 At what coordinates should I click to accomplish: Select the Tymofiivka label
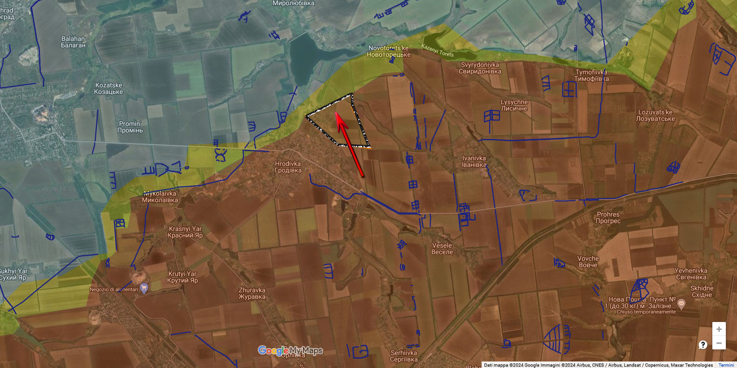tap(591, 75)
